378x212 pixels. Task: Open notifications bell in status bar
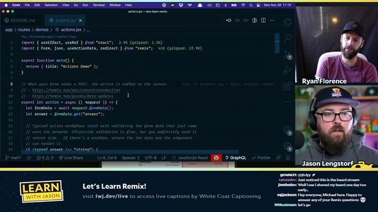(x=288, y=158)
